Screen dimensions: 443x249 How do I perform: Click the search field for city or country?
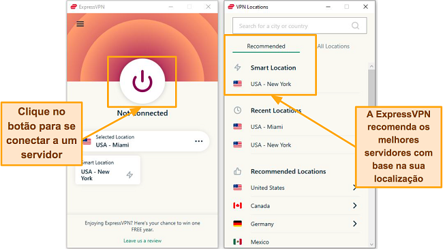[x=299, y=26]
